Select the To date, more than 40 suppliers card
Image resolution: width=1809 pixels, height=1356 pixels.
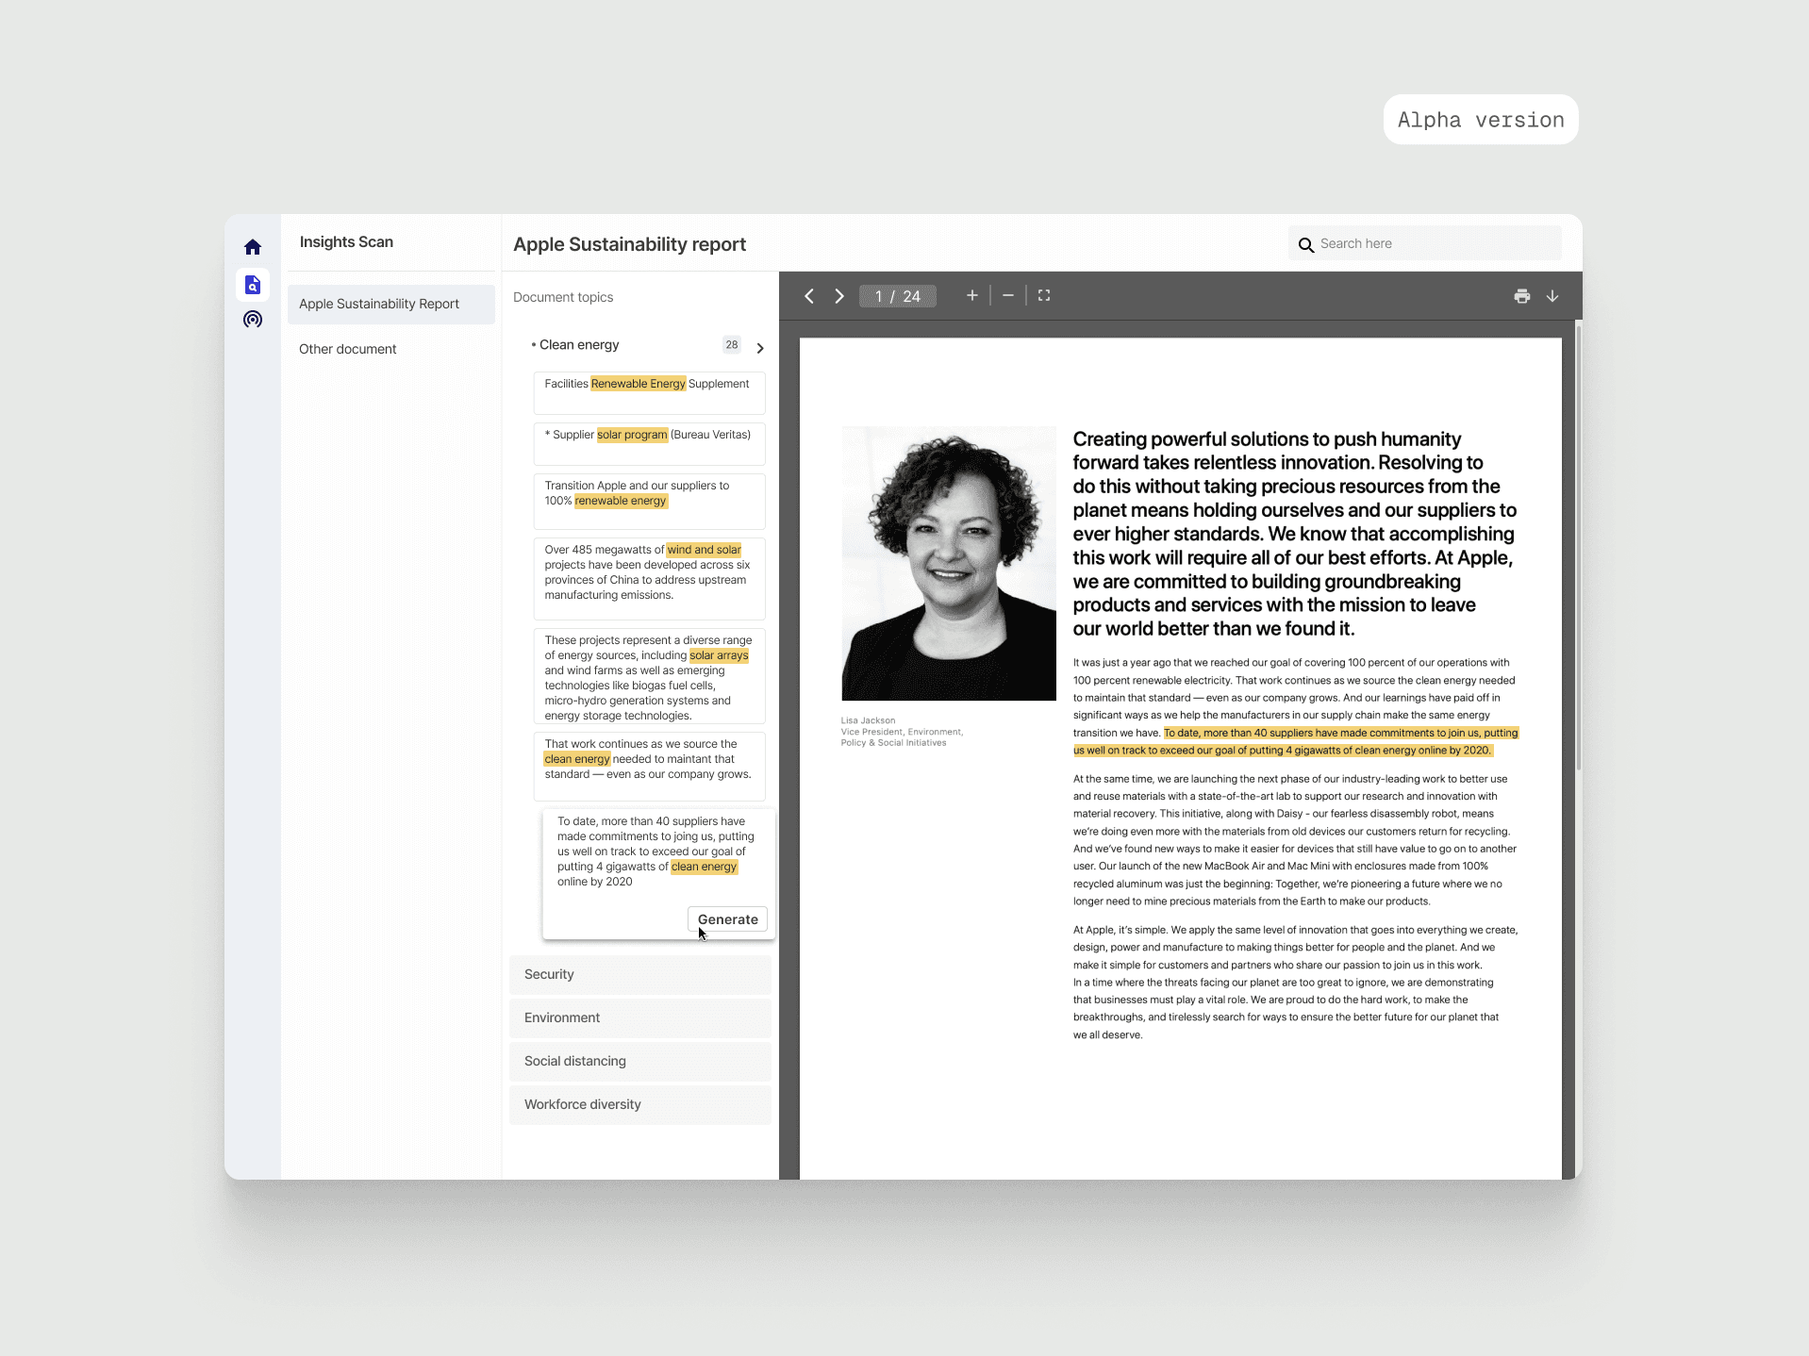(x=658, y=873)
